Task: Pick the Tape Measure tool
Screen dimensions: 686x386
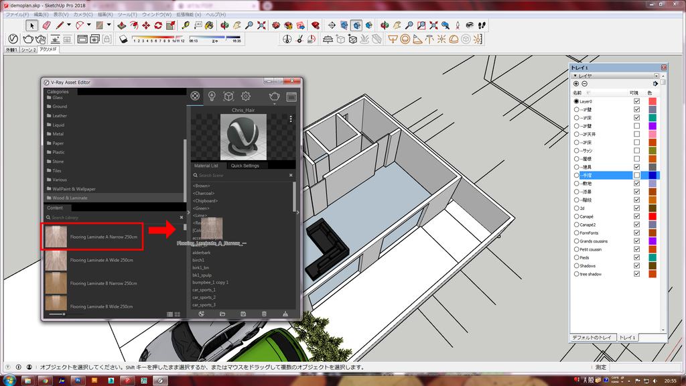Action: (x=186, y=25)
